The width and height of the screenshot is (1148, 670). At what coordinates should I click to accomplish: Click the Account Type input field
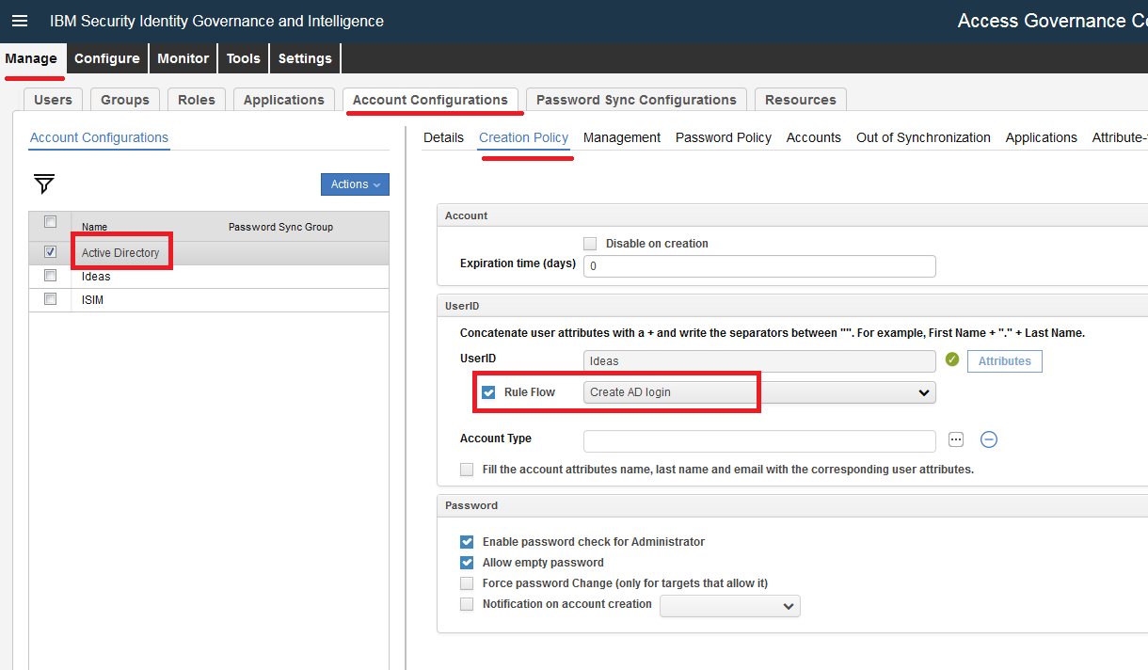coord(759,440)
